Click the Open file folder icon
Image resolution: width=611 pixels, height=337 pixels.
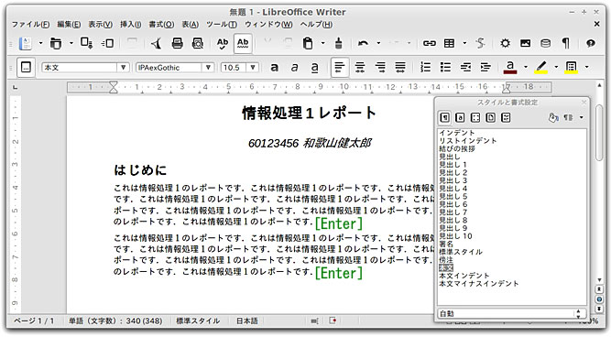pyautogui.click(x=56, y=43)
